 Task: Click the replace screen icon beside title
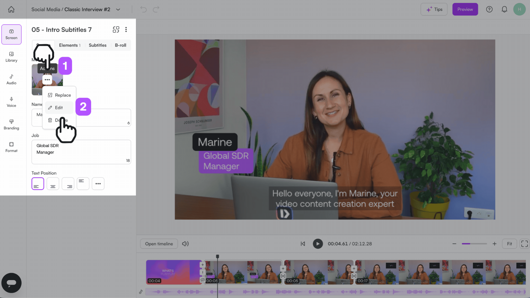point(116,30)
